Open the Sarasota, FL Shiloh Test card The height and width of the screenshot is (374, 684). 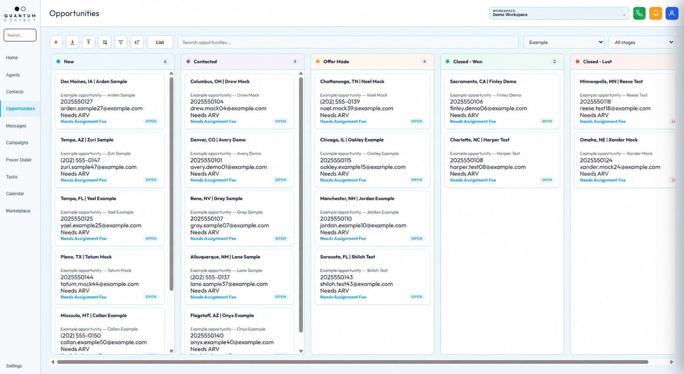point(372,277)
